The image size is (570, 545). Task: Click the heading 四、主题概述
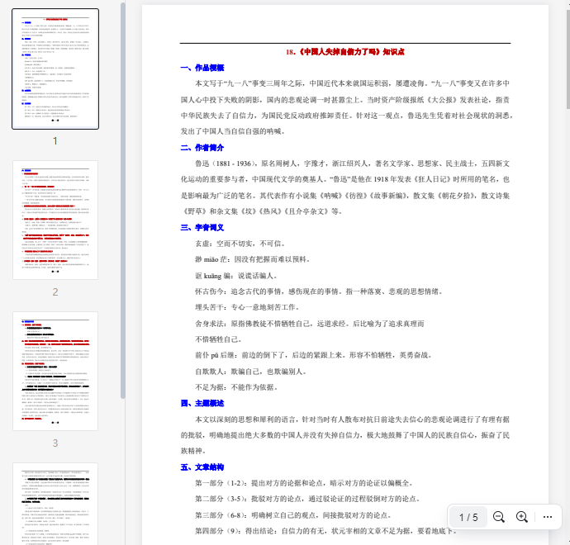[x=202, y=403]
